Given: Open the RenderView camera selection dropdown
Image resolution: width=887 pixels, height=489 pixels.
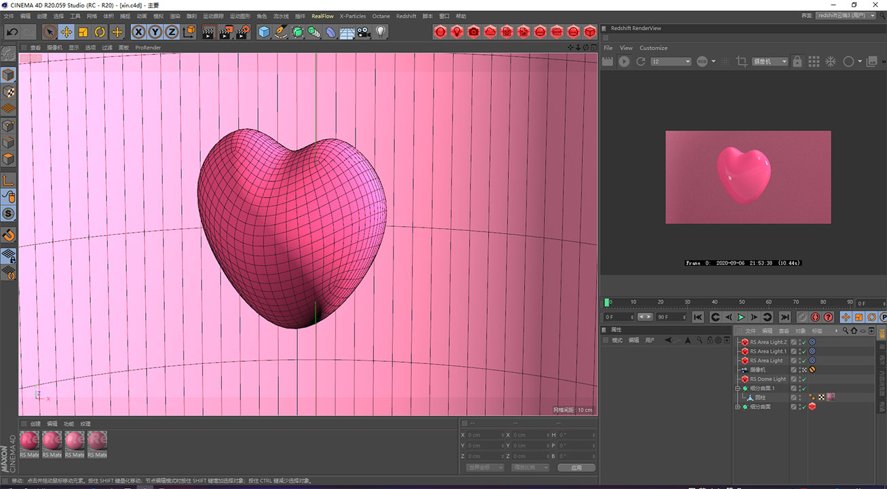Looking at the screenshot, I should click(770, 61).
